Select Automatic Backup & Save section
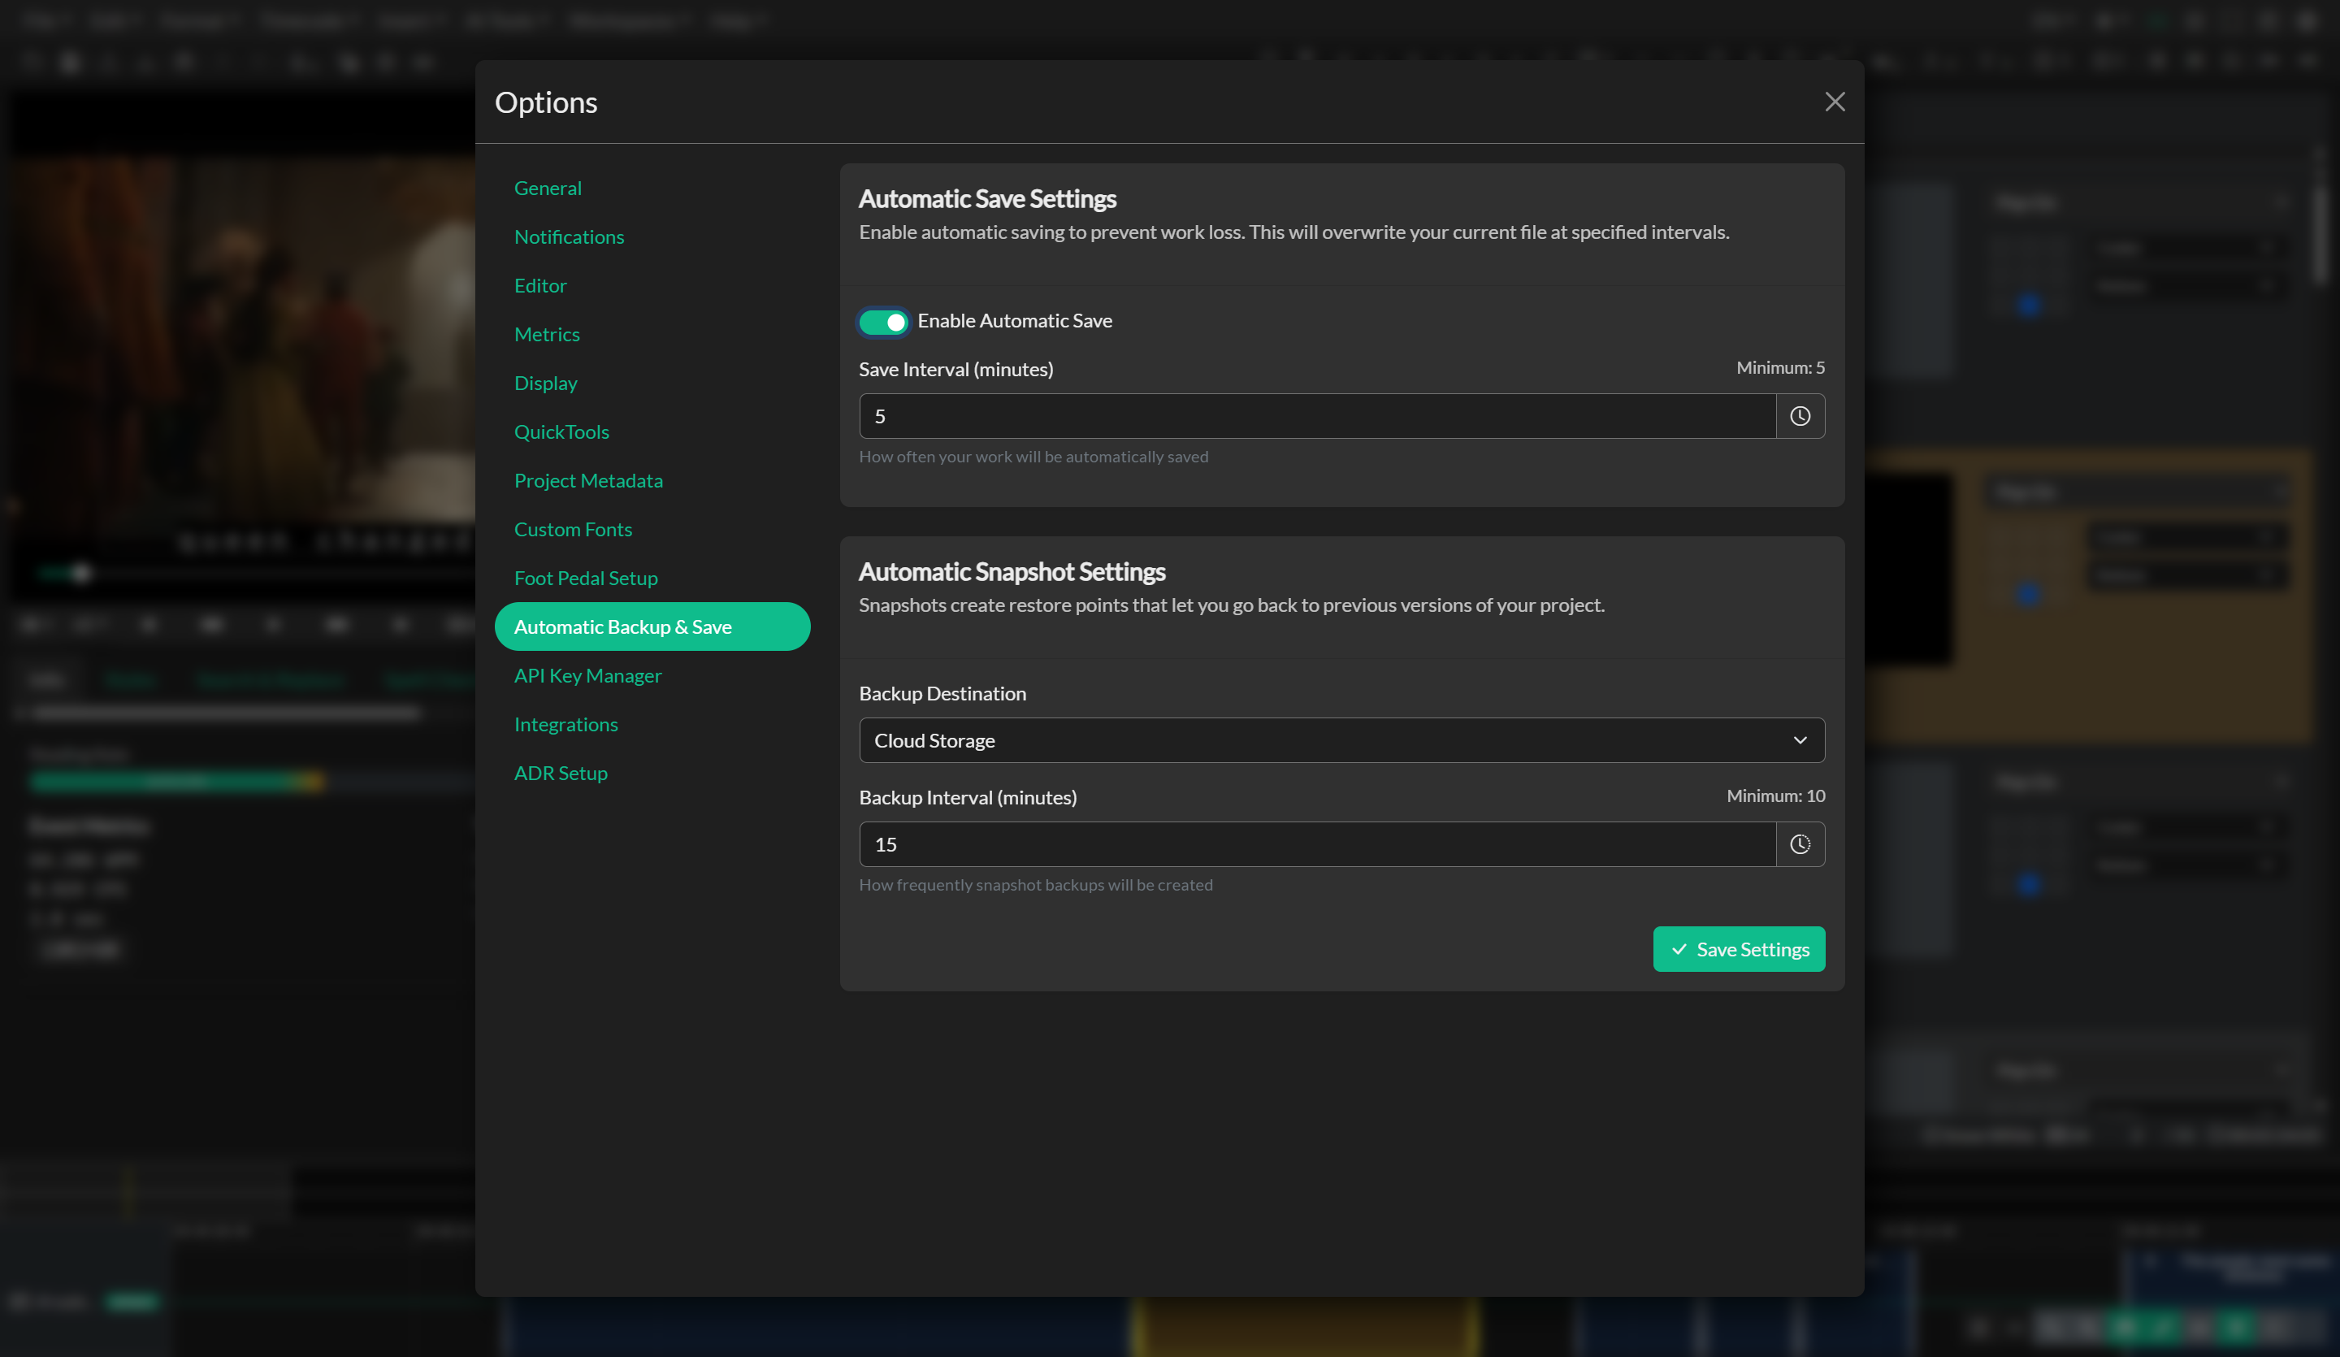 click(652, 627)
